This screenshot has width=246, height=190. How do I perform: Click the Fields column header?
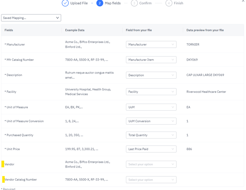[x=9, y=30]
